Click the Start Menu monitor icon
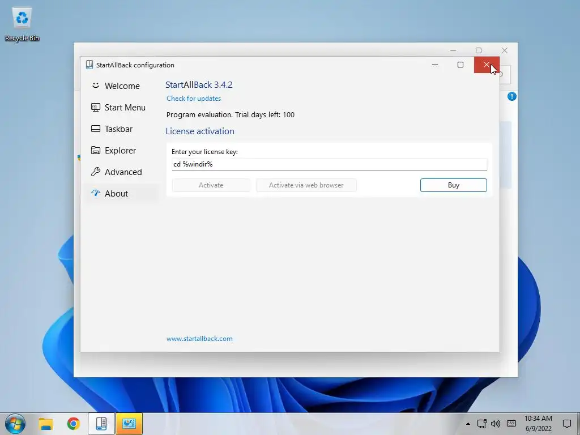 [95, 107]
